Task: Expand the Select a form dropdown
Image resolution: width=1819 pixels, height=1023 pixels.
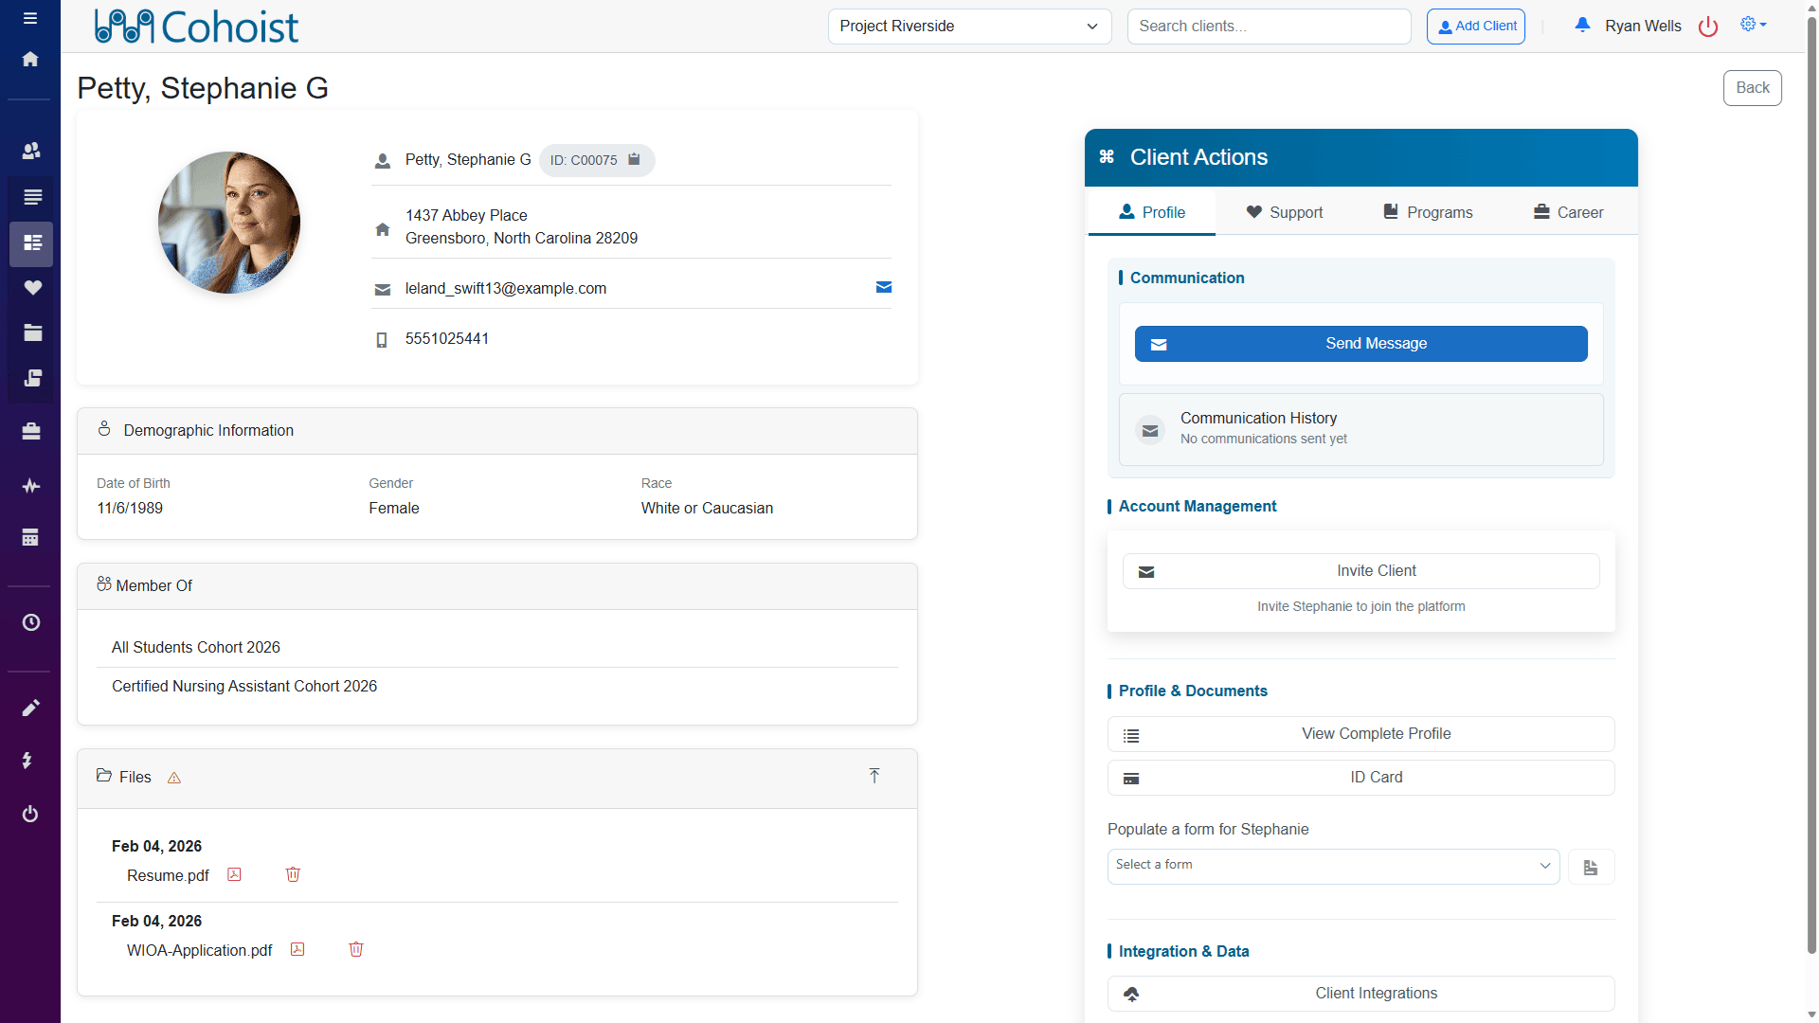Action: coord(1332,866)
